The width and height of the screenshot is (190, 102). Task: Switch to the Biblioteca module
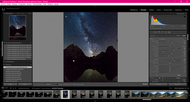[134, 10]
